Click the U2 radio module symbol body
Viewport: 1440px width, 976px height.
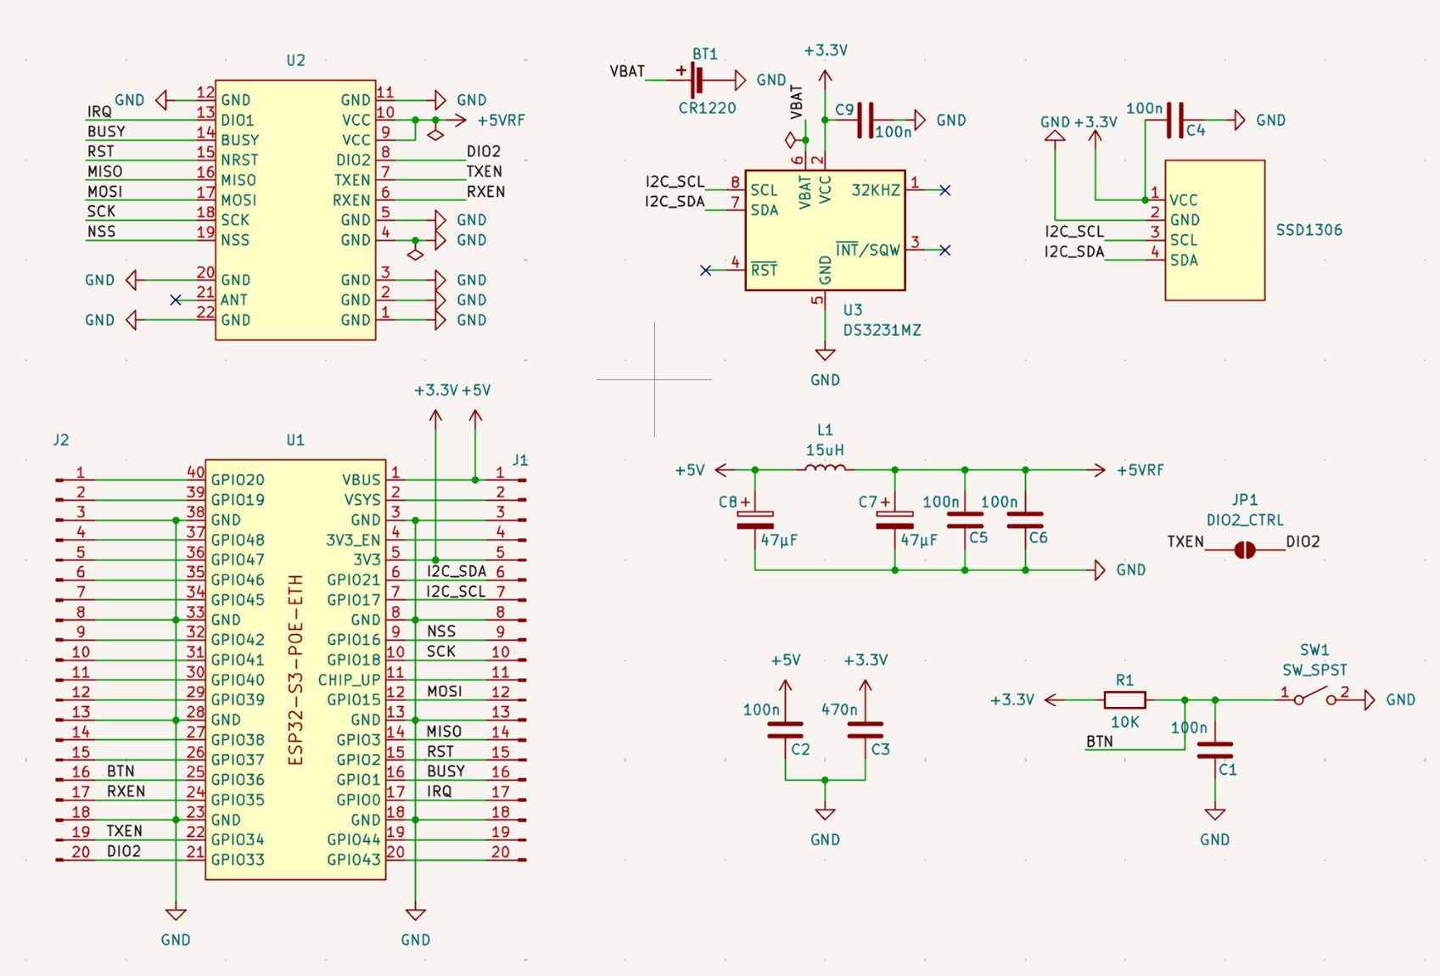tap(294, 208)
